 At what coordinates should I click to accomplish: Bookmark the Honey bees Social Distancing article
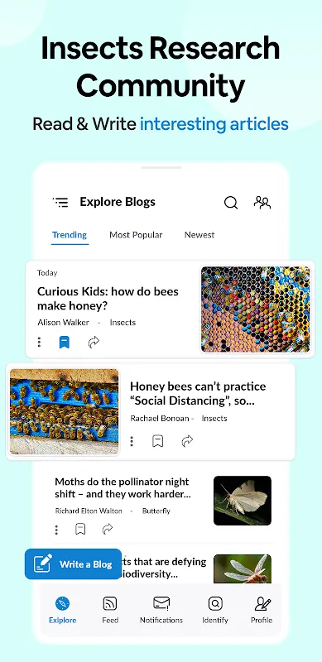(x=157, y=441)
